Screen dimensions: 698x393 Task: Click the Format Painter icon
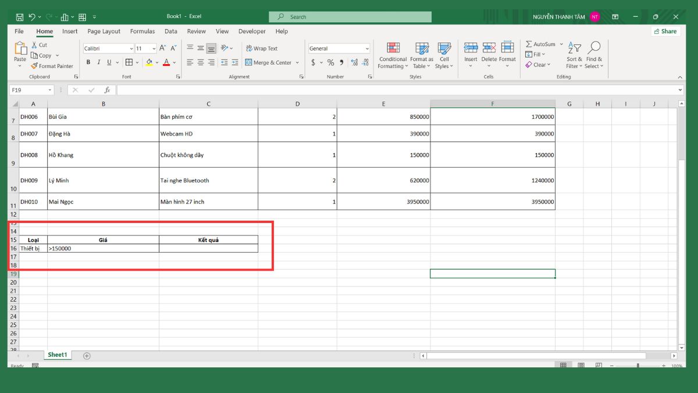[35, 66]
